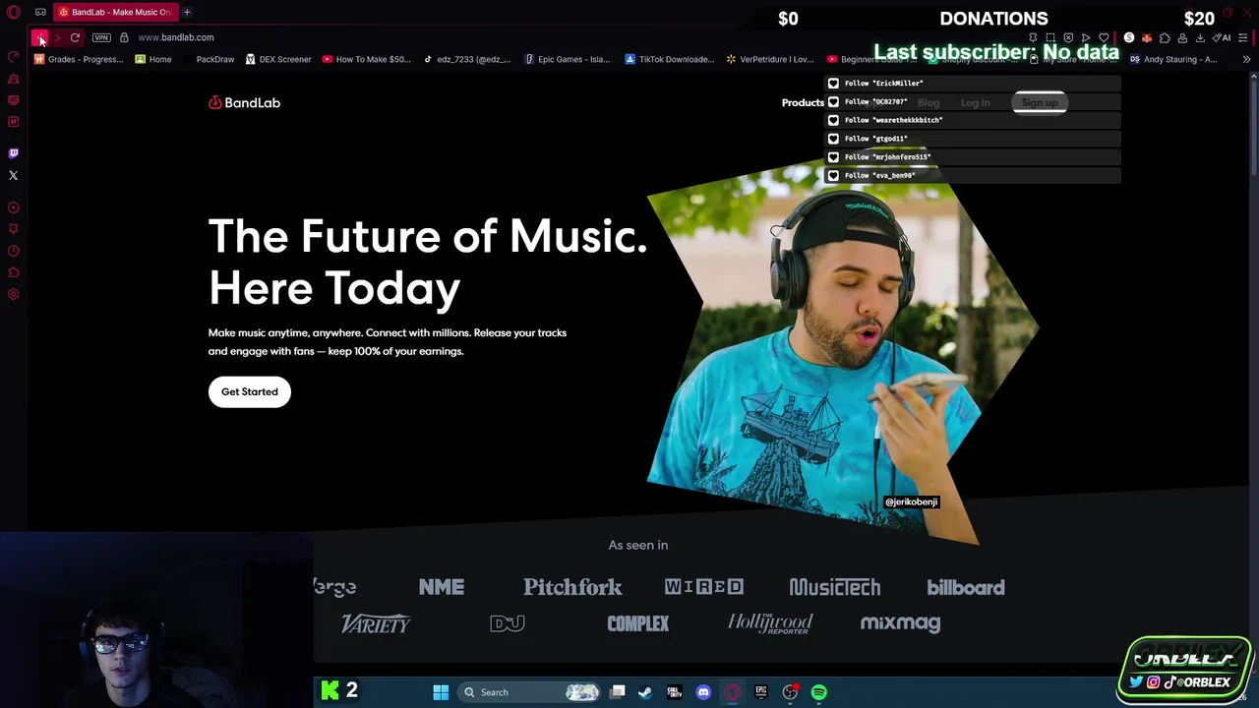The width and height of the screenshot is (1259, 708).
Task: Open the Products navigation menu
Action: click(803, 102)
